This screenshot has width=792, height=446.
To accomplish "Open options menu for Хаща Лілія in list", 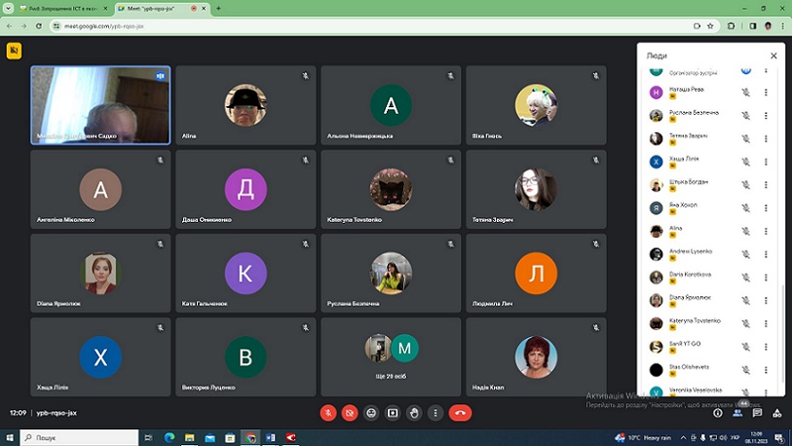I will coord(766,162).
